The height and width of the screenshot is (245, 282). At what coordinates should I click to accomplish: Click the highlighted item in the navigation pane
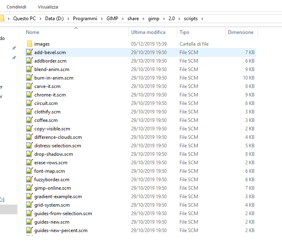8,209
